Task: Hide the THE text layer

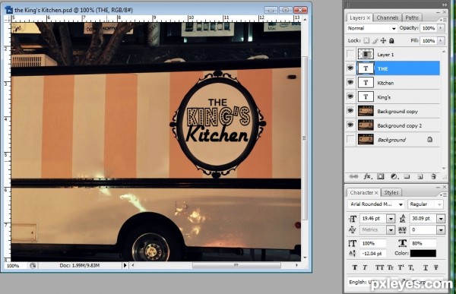Action: click(x=350, y=68)
